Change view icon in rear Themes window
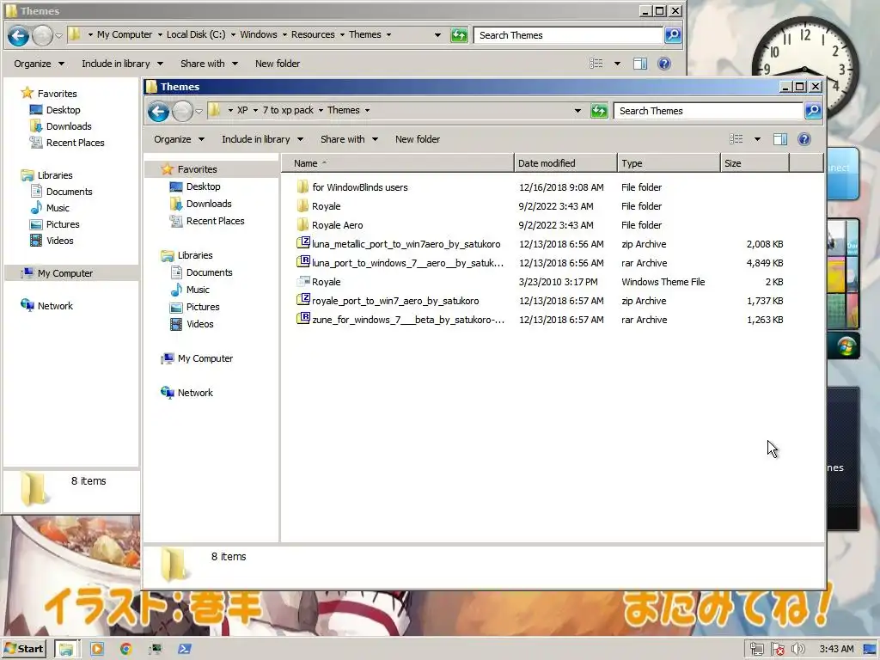880x660 pixels. click(x=596, y=64)
